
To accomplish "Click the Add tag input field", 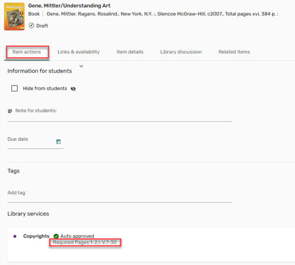I will [x=120, y=196].
